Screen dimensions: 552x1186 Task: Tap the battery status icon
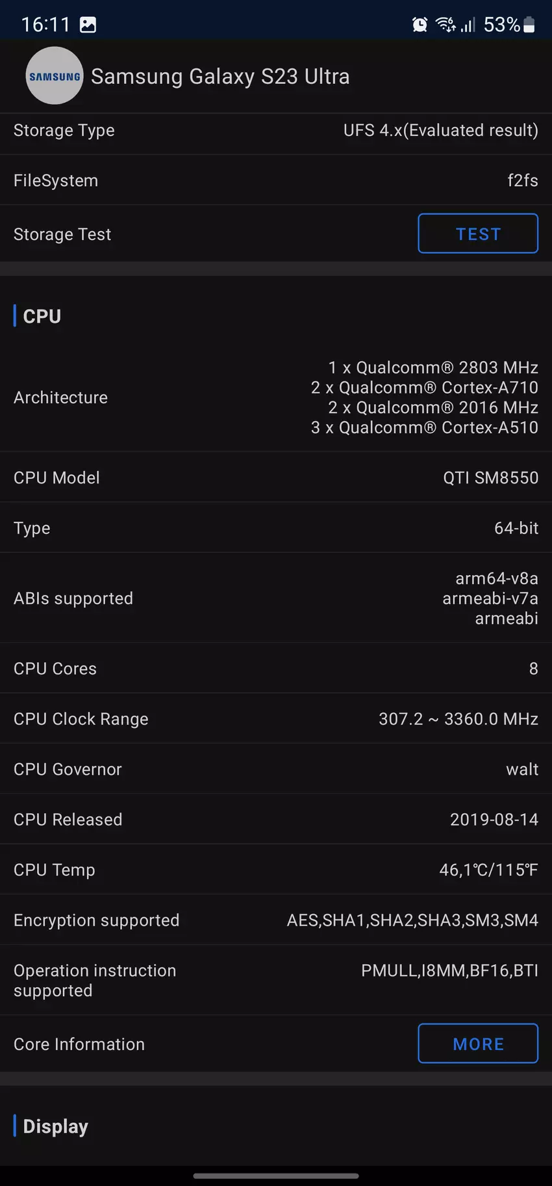529,25
